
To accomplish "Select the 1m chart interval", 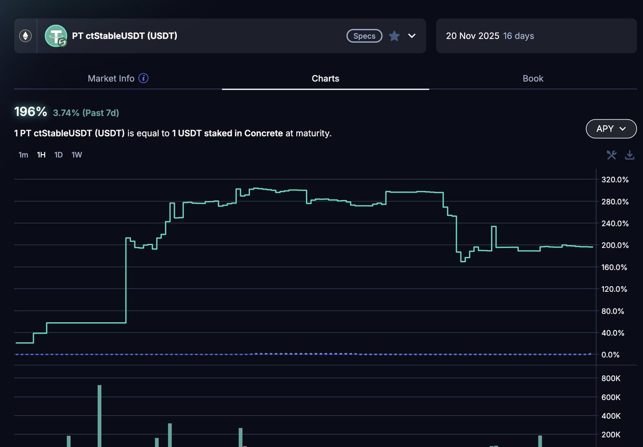I will click(x=24, y=155).
